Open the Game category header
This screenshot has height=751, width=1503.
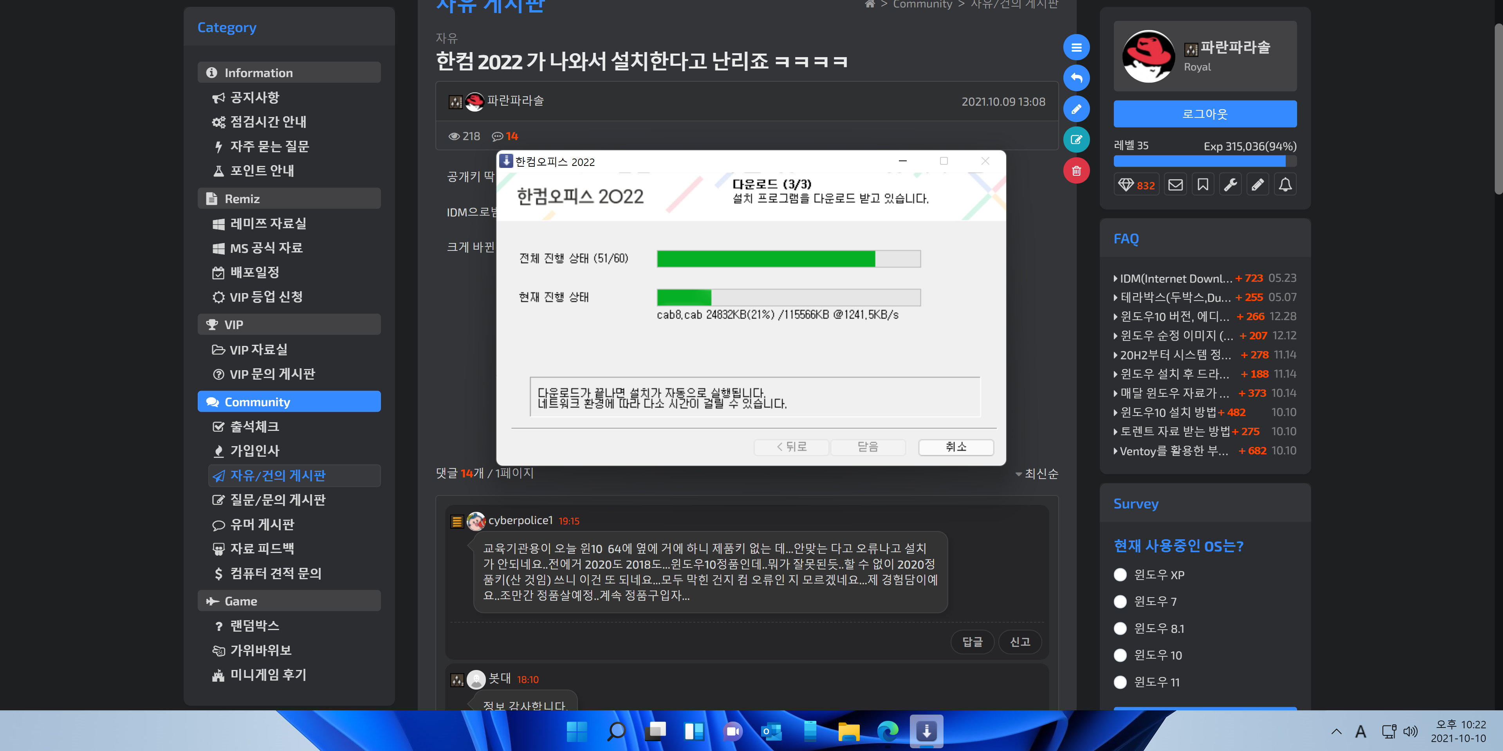coord(289,601)
